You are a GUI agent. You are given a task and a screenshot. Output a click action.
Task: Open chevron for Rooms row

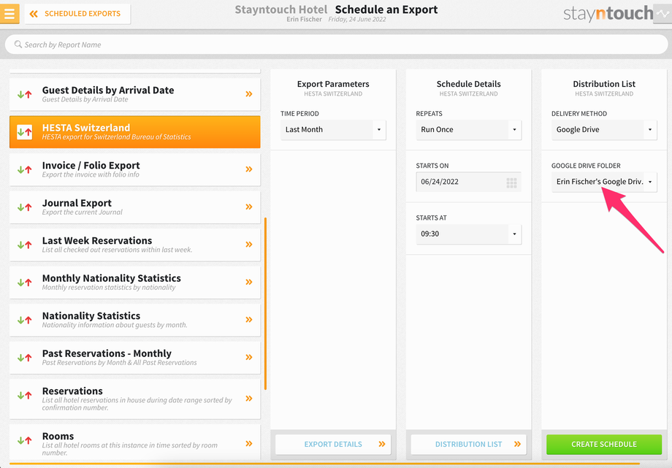(249, 444)
